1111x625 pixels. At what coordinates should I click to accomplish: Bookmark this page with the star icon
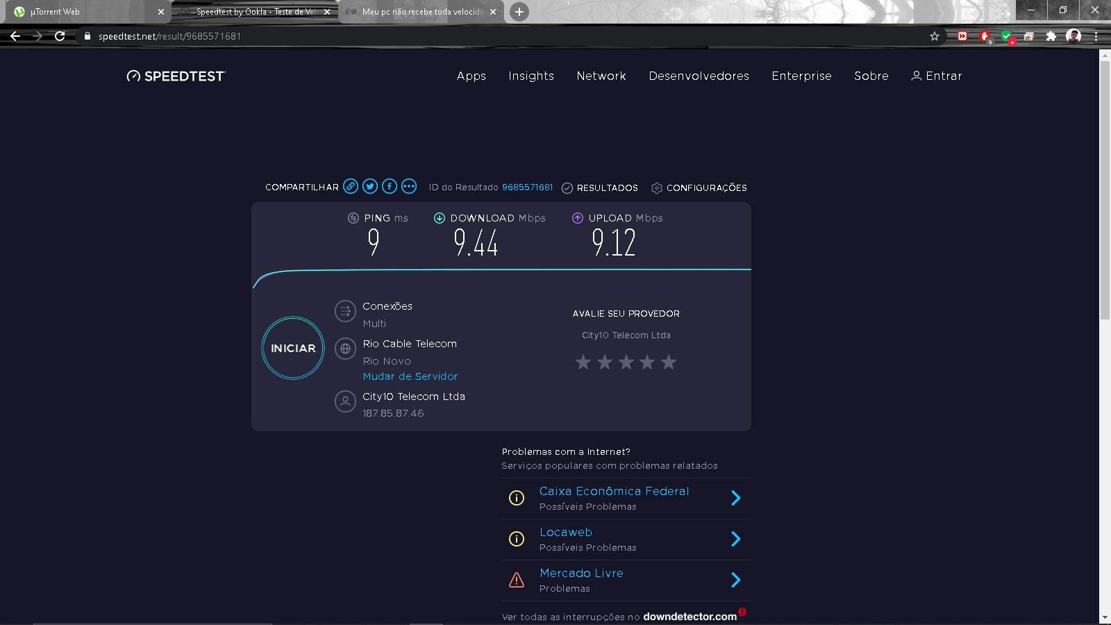935,36
